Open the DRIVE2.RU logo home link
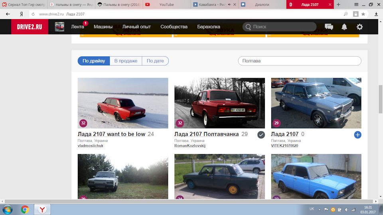Viewport: 383px width, 215px height. [x=30, y=27]
